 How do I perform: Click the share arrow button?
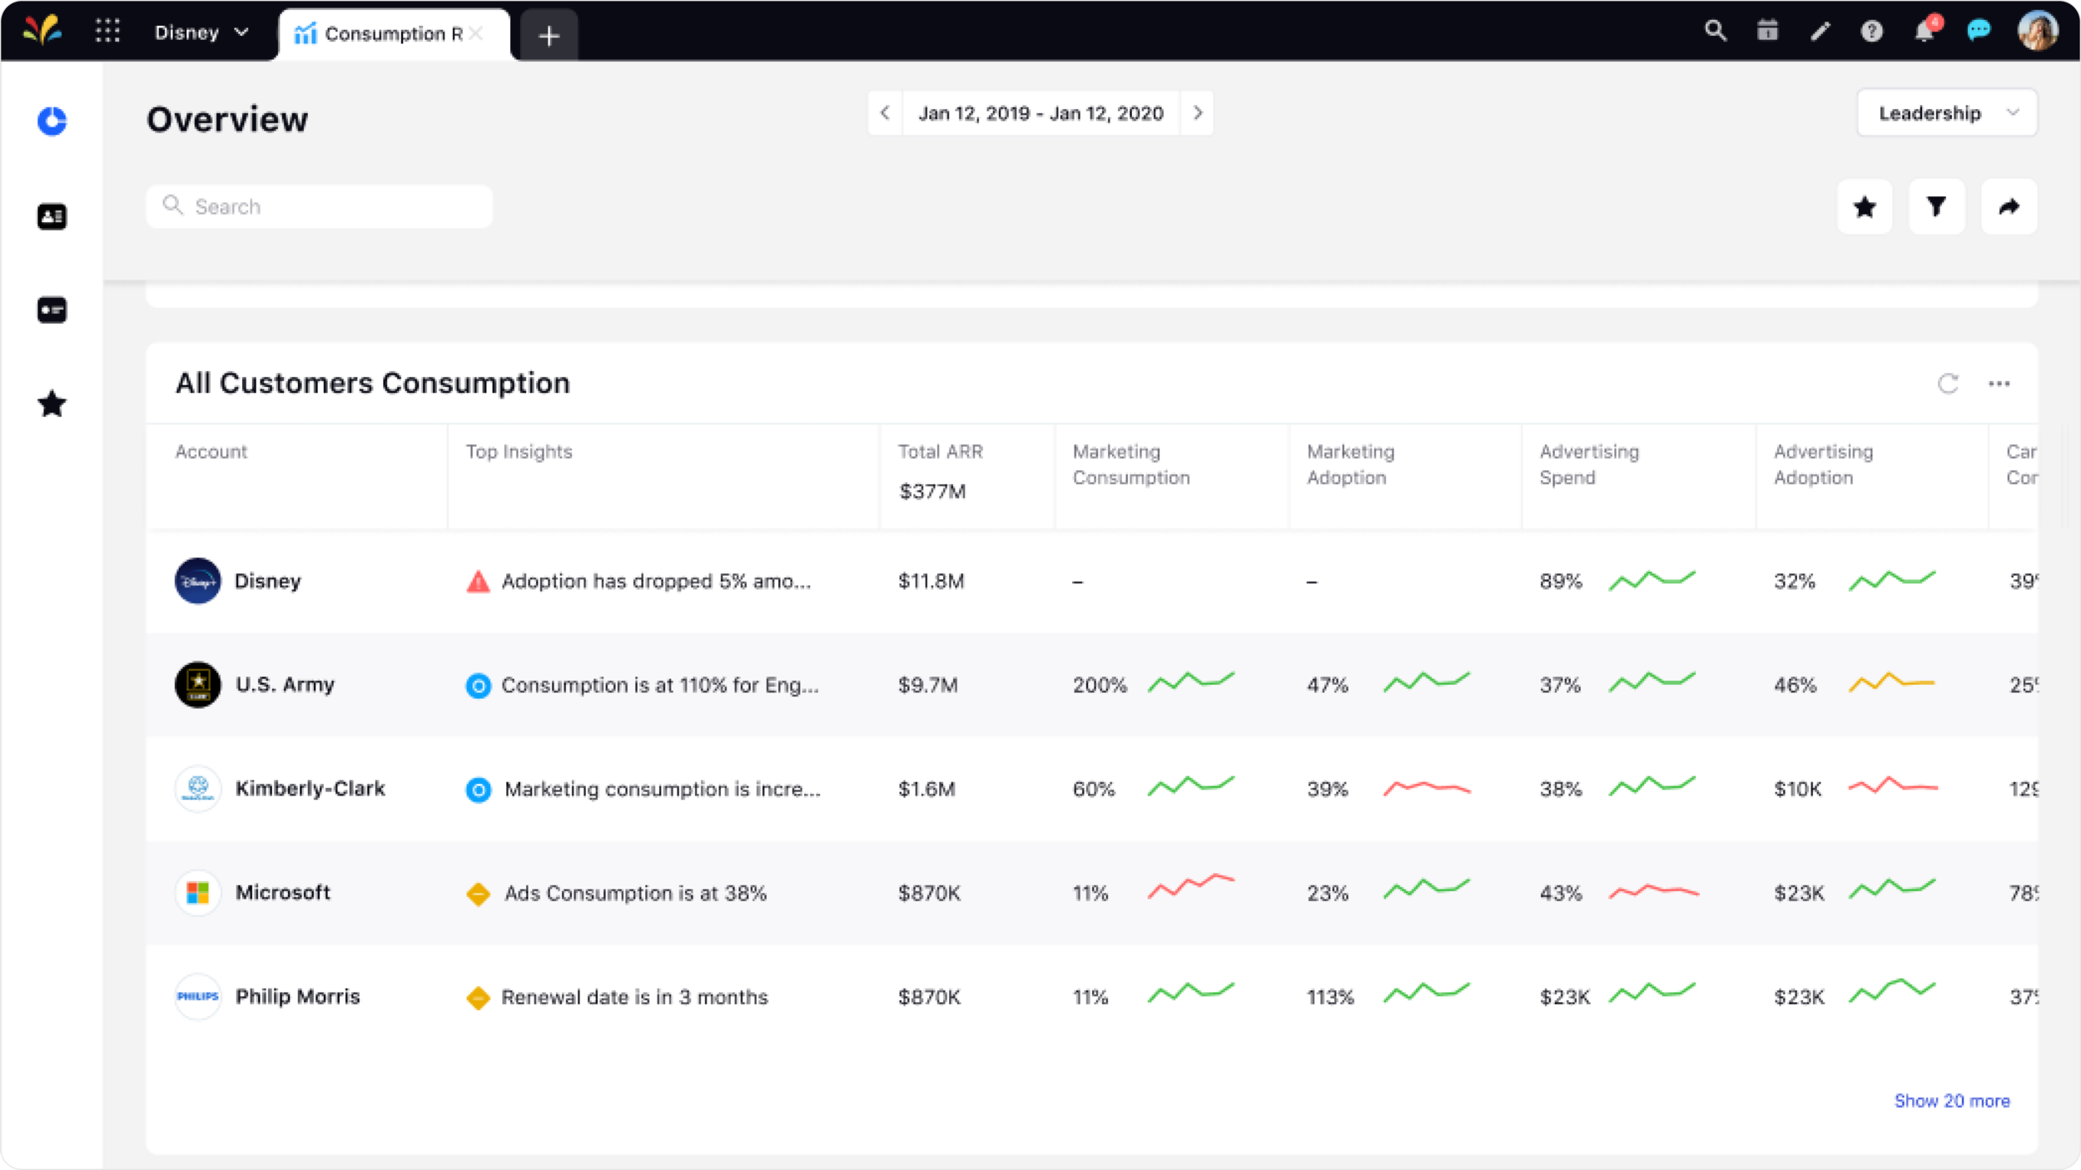2009,206
